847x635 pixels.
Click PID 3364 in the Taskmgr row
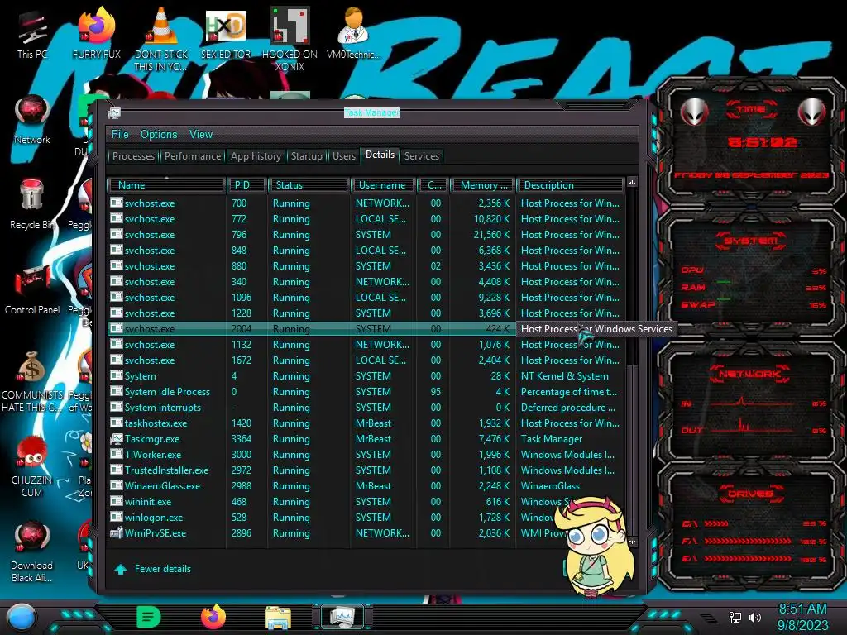click(x=243, y=438)
